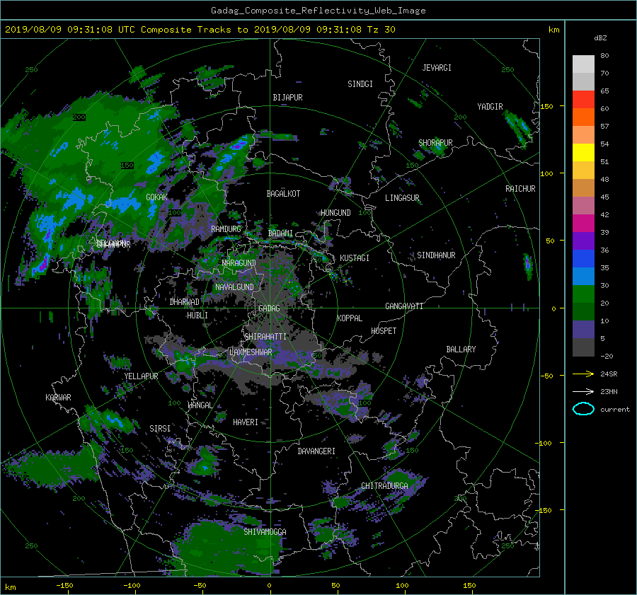
Task: Pick the red 60-65 dBZ swatch
Action: click(x=583, y=100)
